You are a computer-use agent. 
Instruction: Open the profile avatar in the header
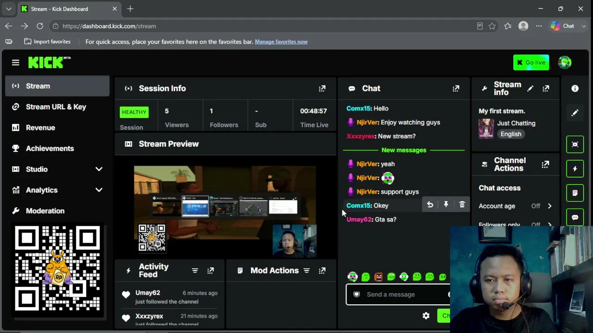565,62
